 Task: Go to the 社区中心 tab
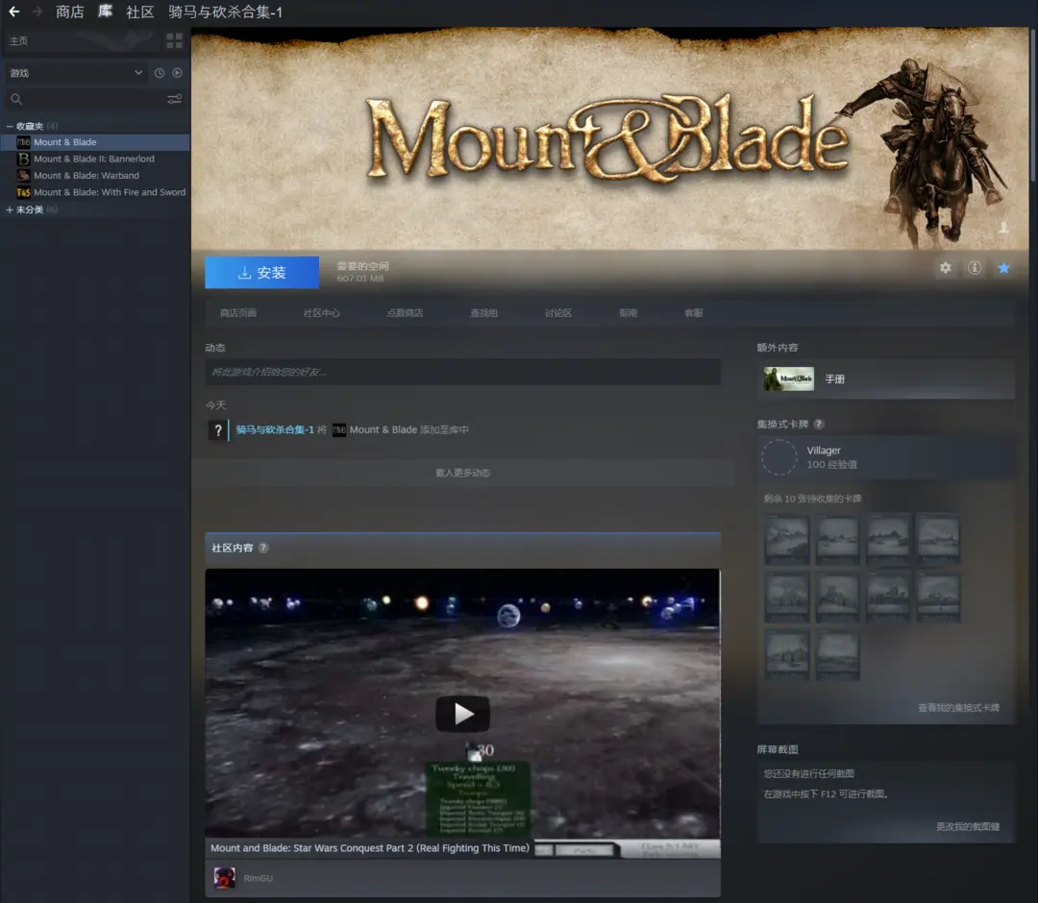click(x=322, y=313)
